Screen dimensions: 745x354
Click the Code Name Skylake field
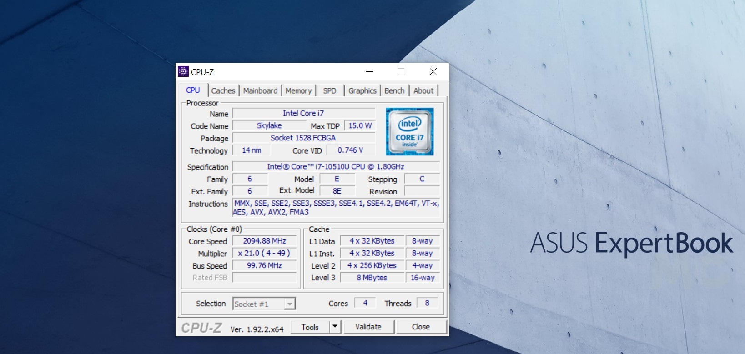click(x=269, y=126)
